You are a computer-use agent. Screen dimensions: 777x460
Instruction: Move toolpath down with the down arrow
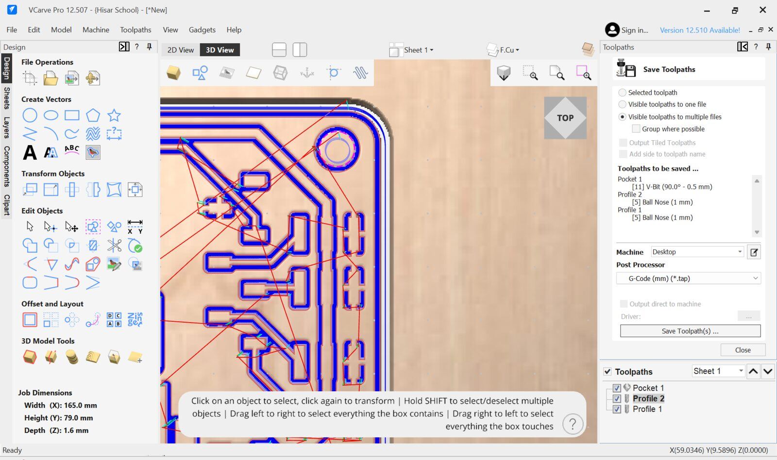(768, 371)
